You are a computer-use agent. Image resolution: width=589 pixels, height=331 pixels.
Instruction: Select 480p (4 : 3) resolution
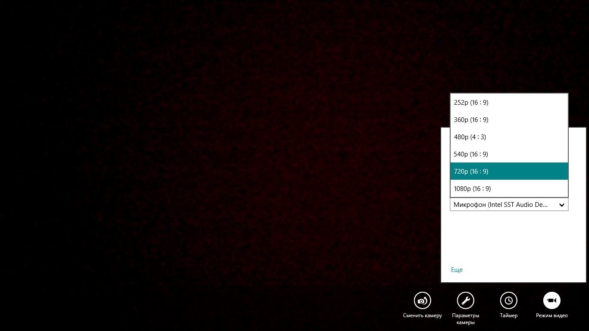click(x=509, y=137)
